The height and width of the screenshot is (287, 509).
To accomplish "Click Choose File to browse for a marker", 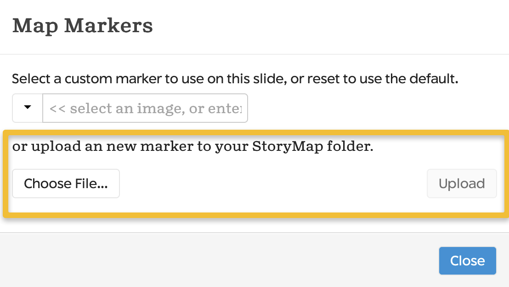I will pyautogui.click(x=66, y=183).
